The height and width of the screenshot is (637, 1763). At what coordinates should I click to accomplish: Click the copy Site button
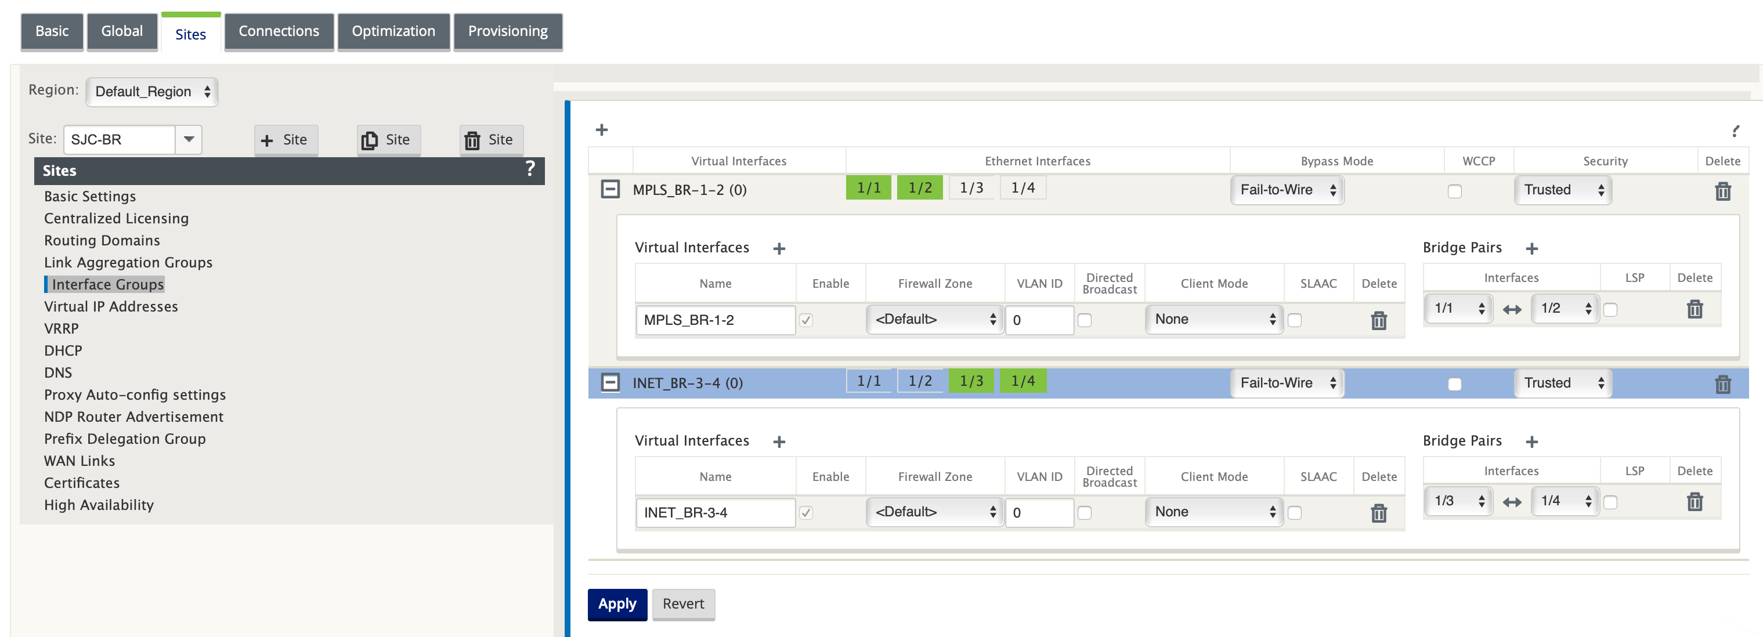pyautogui.click(x=388, y=140)
